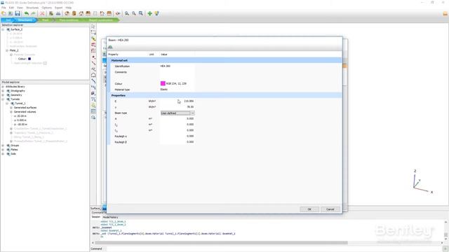This screenshot has width=449, height=252.
Task: Click OK in the Beam dialog
Action: pyautogui.click(x=309, y=209)
